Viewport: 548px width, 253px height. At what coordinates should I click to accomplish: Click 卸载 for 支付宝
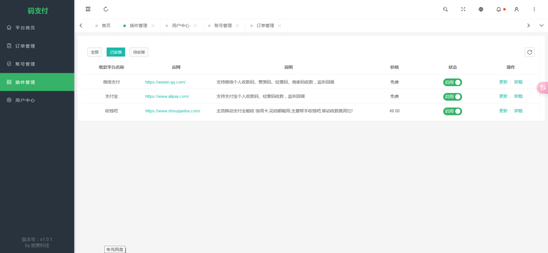[x=518, y=96]
